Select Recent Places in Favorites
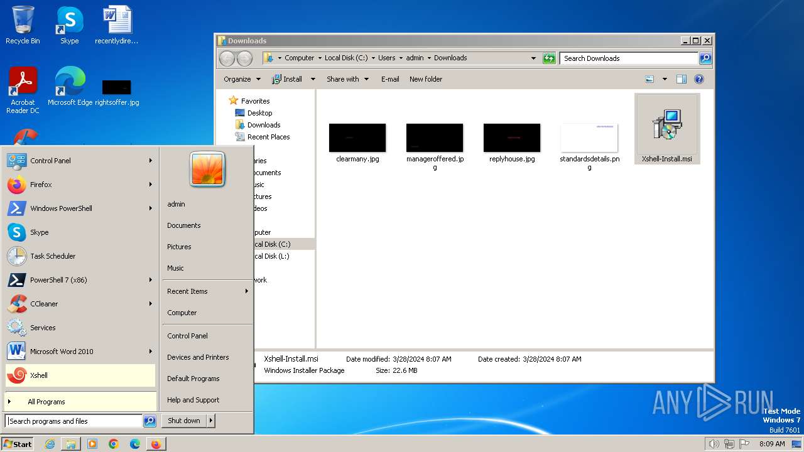The width and height of the screenshot is (804, 452). pyautogui.click(x=263, y=137)
